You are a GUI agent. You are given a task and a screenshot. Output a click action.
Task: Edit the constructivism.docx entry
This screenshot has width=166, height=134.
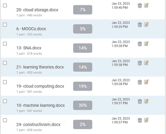146,120
